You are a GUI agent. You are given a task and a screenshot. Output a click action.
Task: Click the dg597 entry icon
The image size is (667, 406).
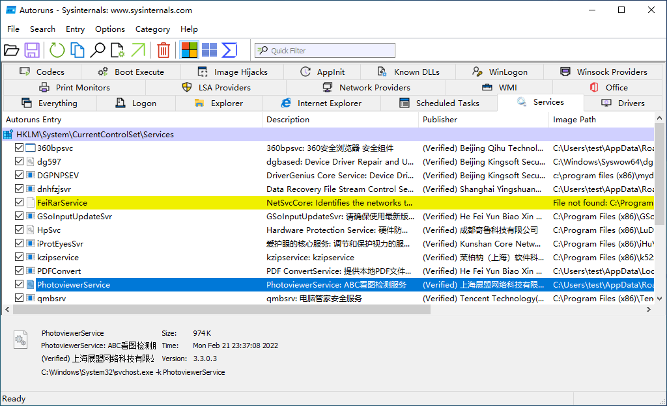click(31, 162)
